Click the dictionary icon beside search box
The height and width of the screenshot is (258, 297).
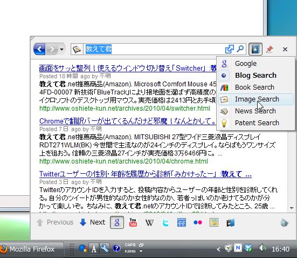coord(77,49)
